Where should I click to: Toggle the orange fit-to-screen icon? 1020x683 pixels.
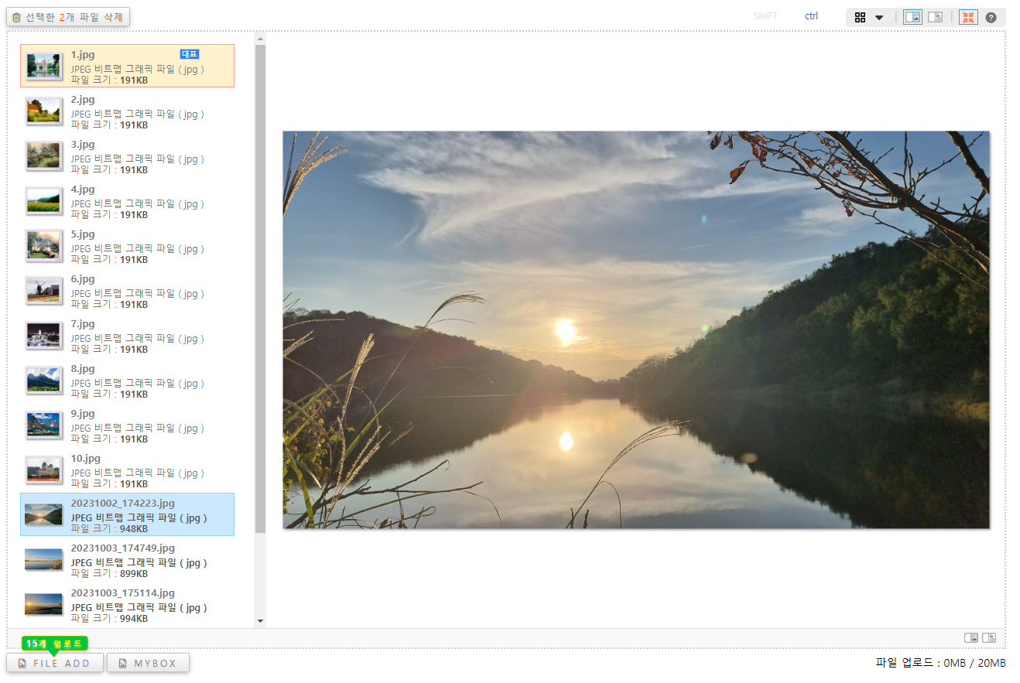click(x=968, y=17)
